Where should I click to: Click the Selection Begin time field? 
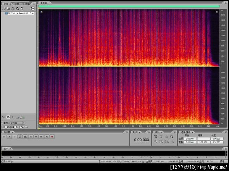(190, 139)
